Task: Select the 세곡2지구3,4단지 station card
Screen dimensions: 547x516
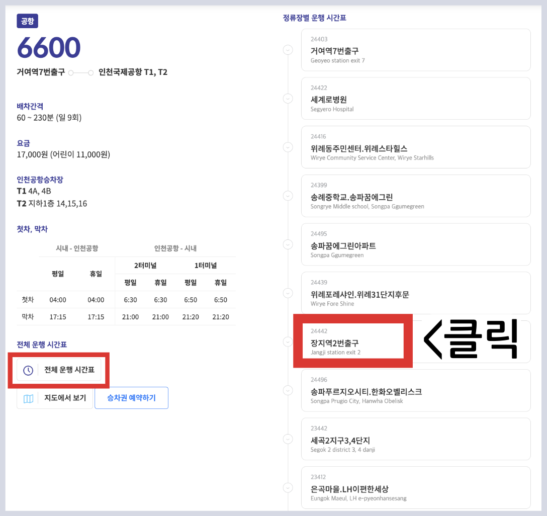Action: point(416,439)
